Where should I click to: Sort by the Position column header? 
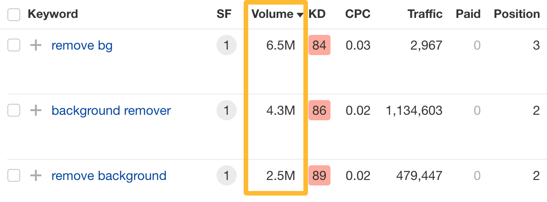pos(517,14)
